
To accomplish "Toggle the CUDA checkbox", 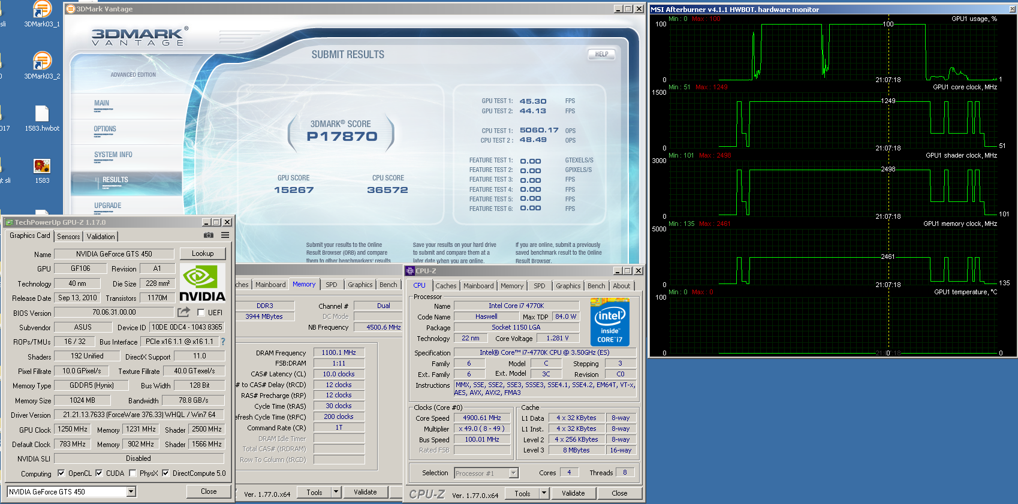I will point(99,473).
